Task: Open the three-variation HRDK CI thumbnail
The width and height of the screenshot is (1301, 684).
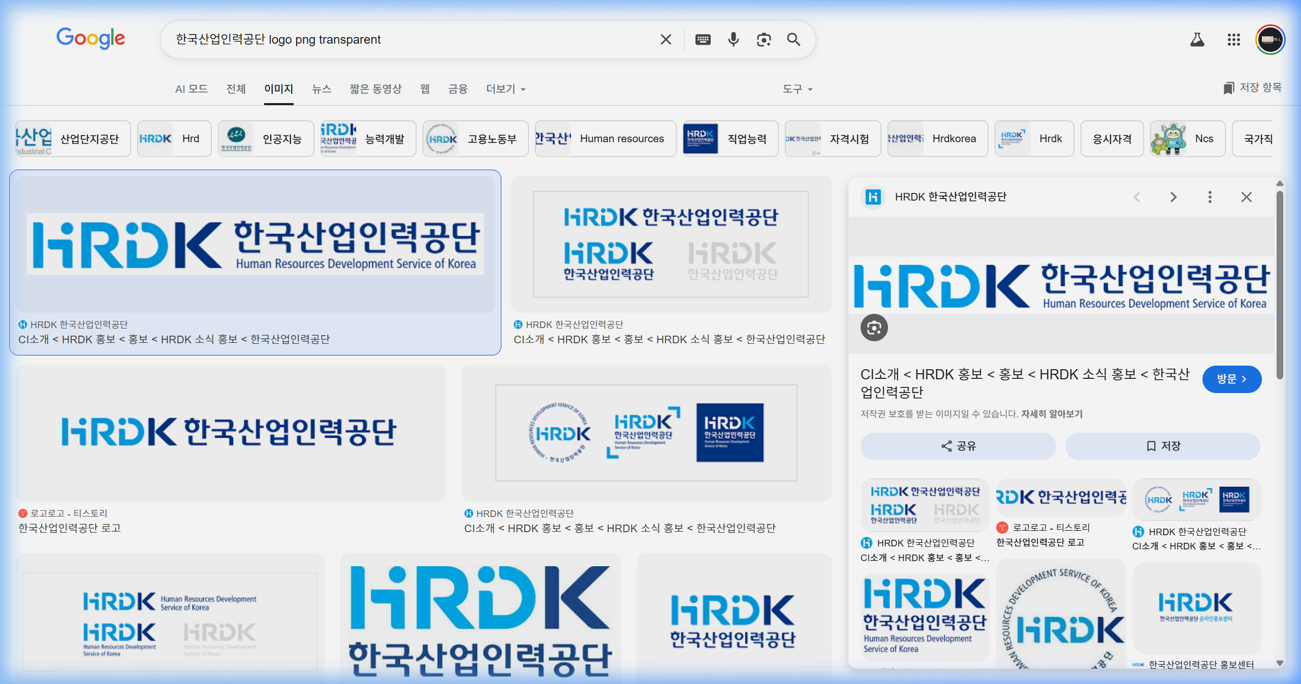Action: tap(671, 244)
